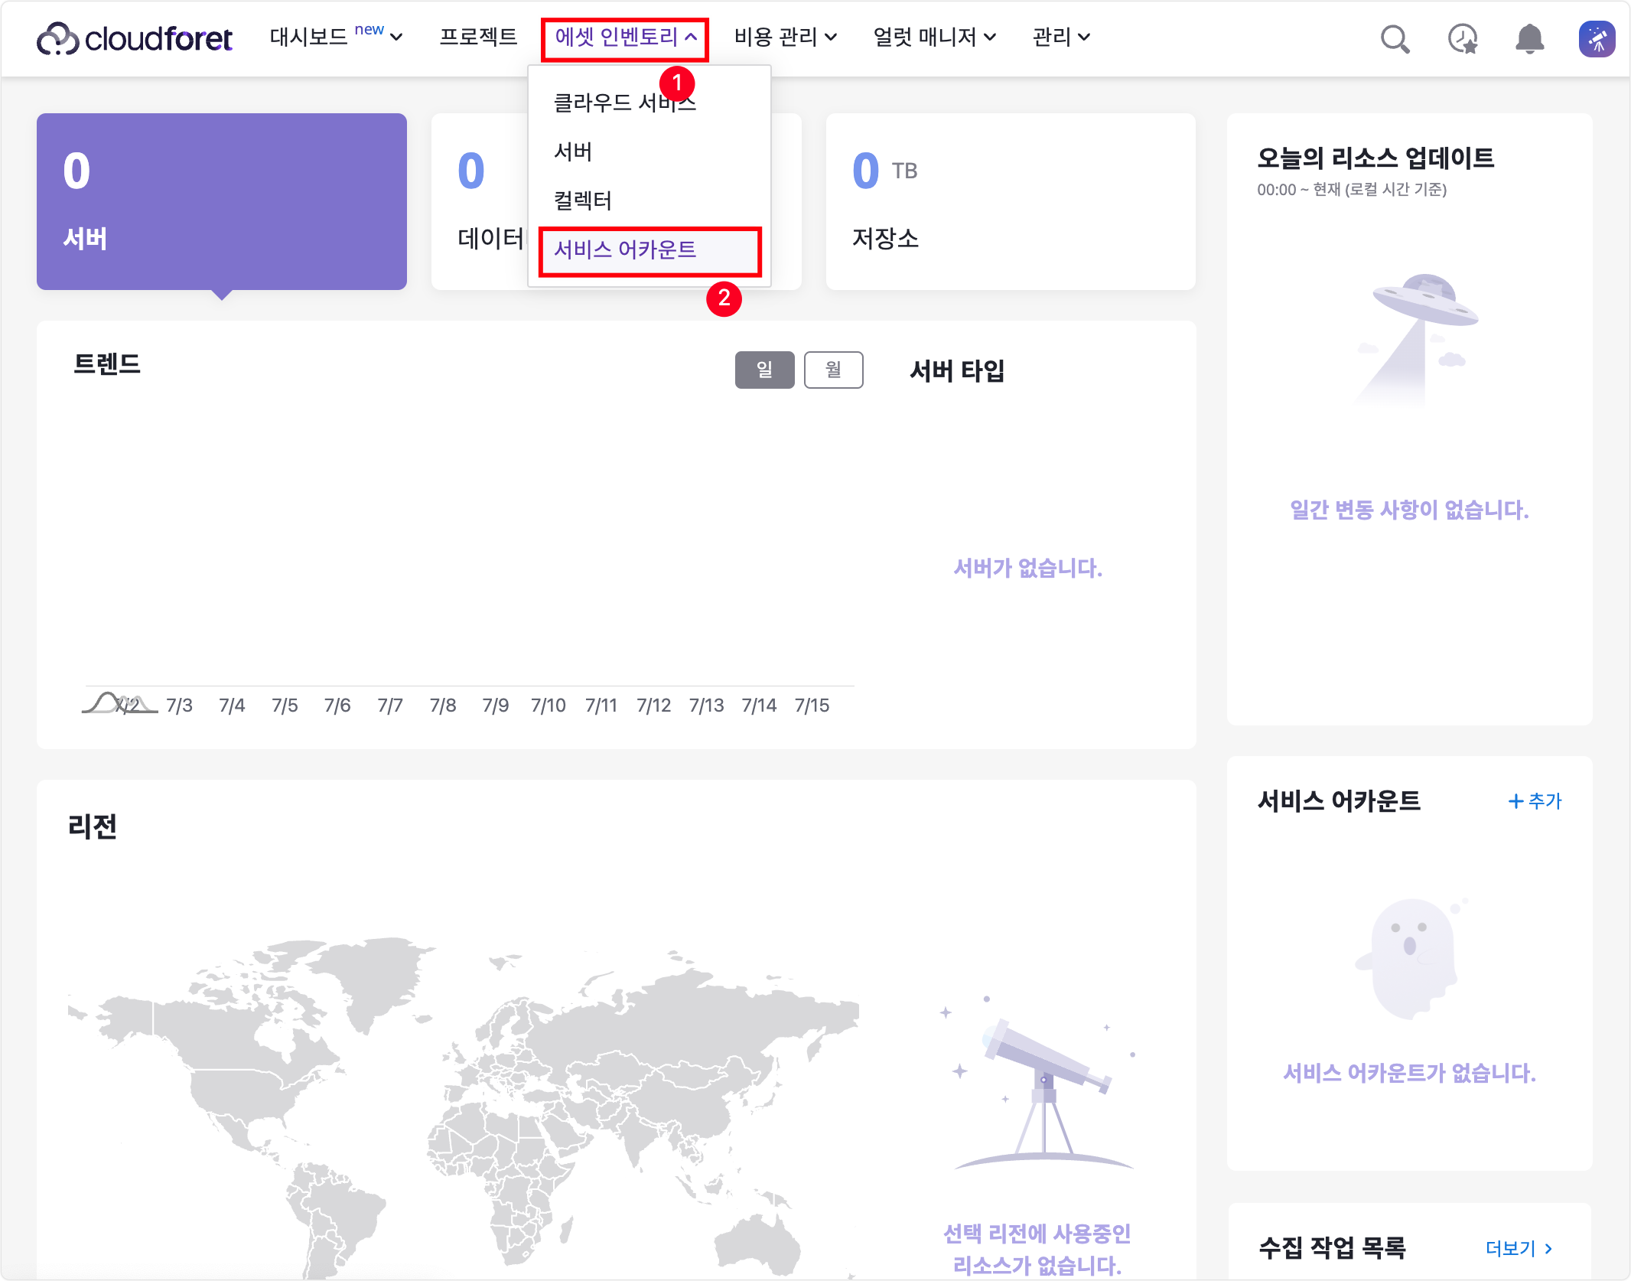
Task: Click the 트렌드 heading
Action: (107, 363)
